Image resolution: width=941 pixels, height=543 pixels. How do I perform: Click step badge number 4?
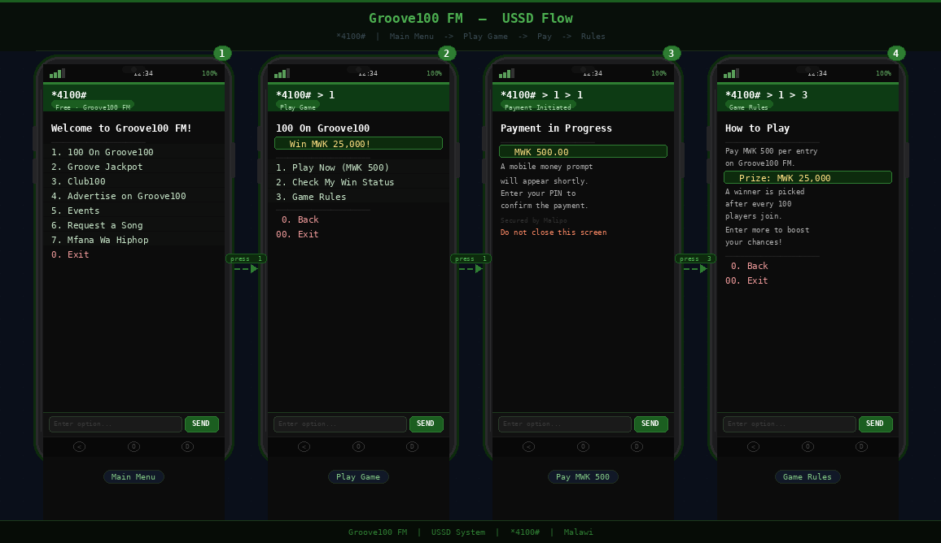[896, 54]
